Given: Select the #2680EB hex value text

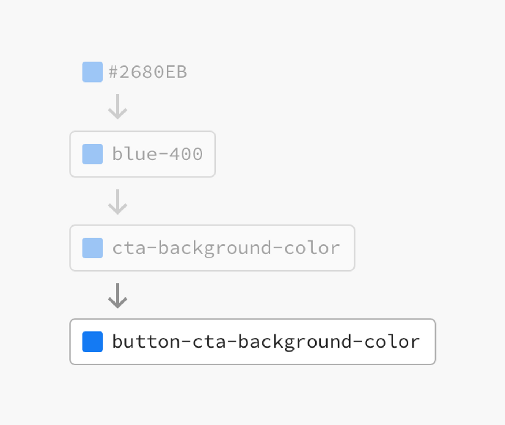Looking at the screenshot, I should [x=148, y=72].
